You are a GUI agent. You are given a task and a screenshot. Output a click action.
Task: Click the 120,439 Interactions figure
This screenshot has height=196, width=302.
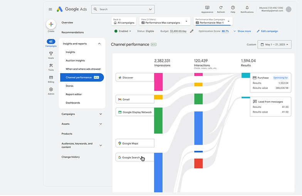pos(201,61)
